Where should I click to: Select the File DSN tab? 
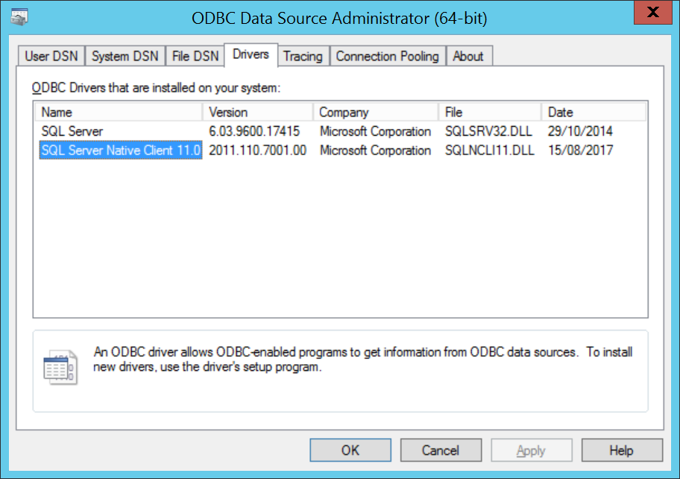click(x=195, y=56)
